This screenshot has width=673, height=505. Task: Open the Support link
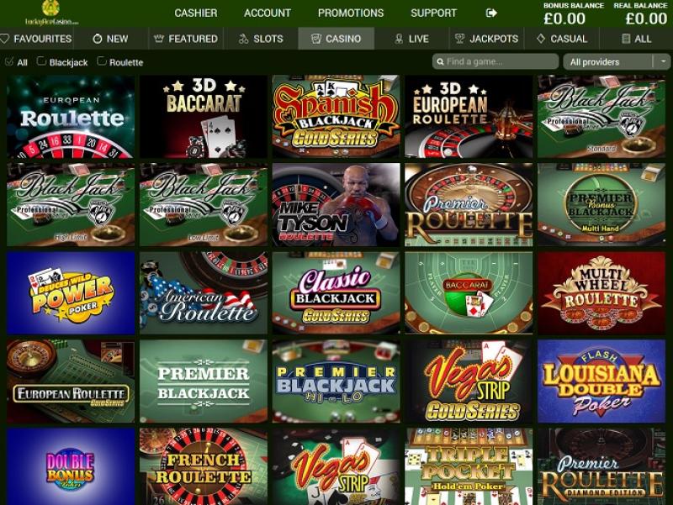[x=433, y=13]
